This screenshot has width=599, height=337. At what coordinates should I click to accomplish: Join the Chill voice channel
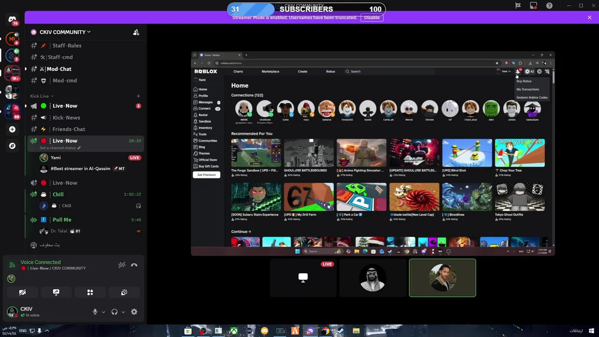[85, 194]
